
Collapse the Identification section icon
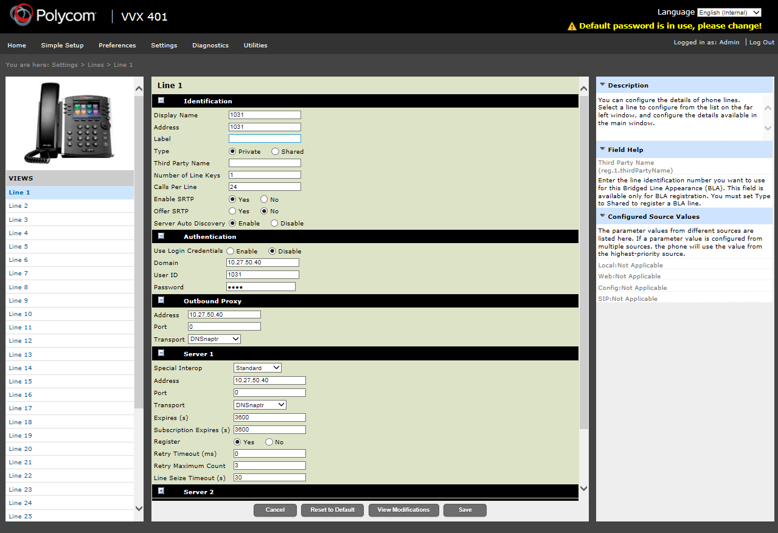(161, 101)
